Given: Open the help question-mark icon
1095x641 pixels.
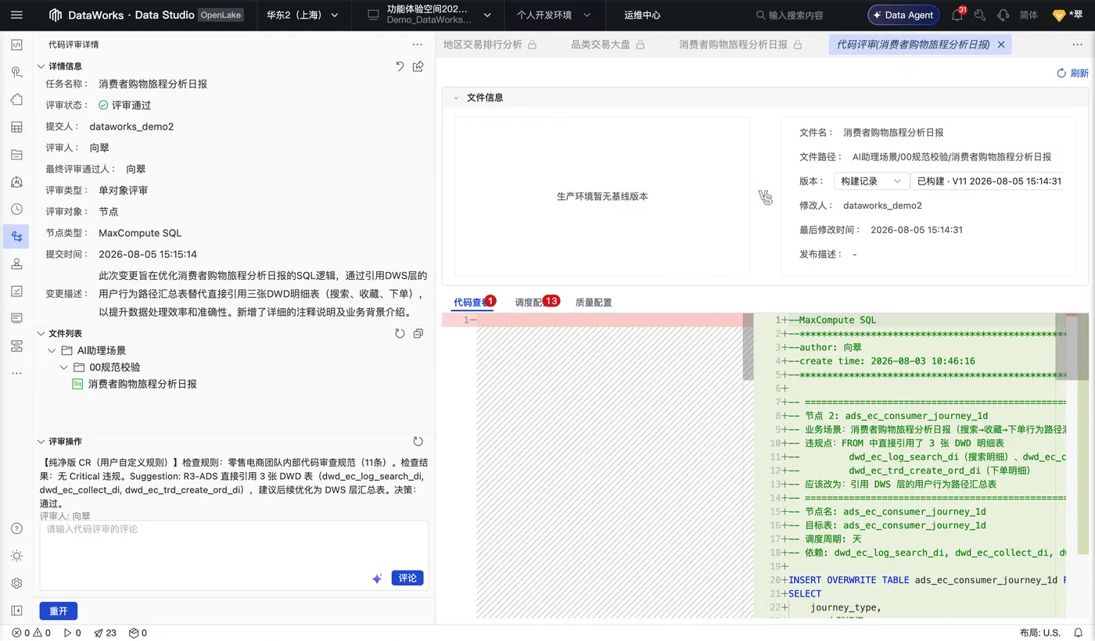Looking at the screenshot, I should 16,528.
